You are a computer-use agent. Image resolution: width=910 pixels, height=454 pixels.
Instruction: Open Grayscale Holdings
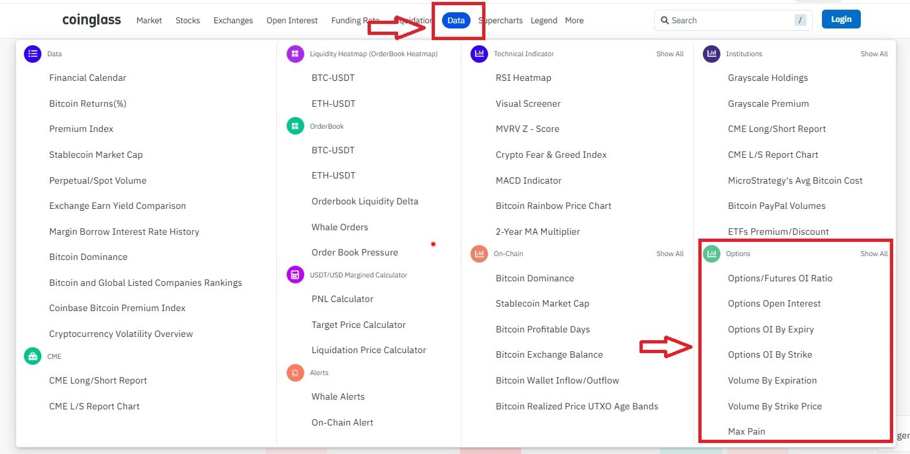click(x=768, y=78)
